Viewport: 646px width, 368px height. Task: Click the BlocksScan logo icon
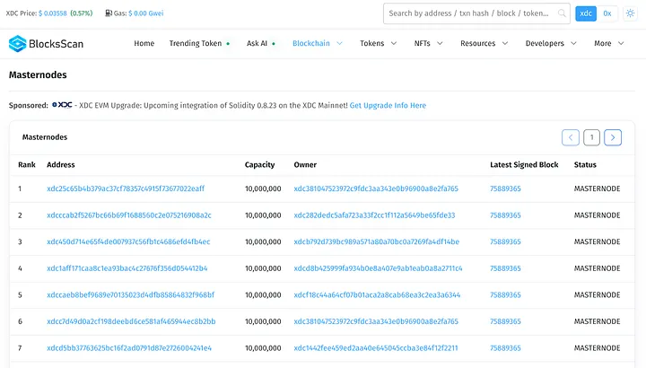point(18,43)
